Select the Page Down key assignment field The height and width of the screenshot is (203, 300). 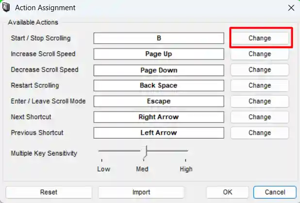pos(159,70)
